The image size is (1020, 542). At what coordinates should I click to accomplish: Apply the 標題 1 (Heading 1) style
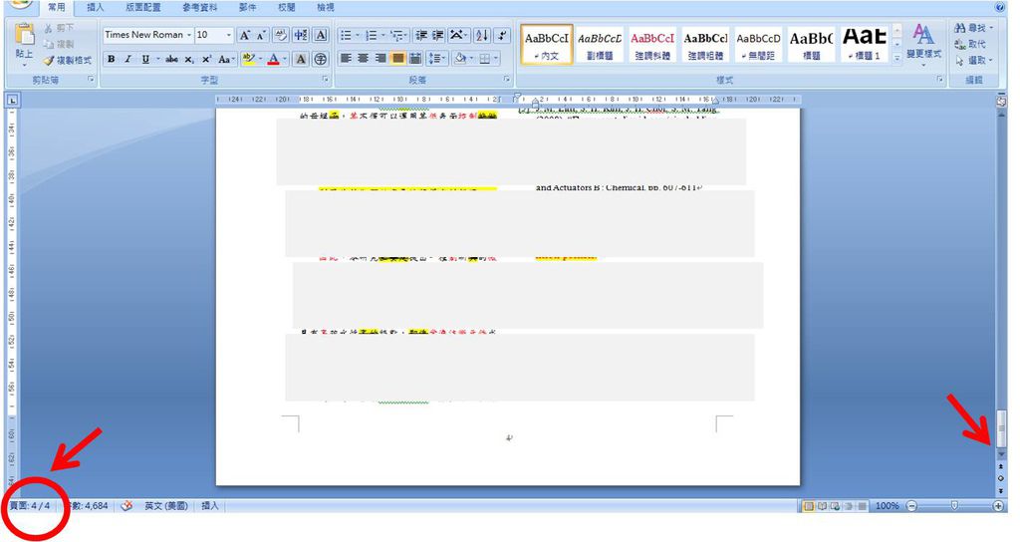864,44
